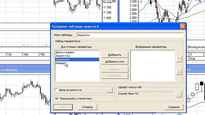Viewport: 205px width, 115px height.
Task: Move selected parameter down with arrow
Action: 179,72
